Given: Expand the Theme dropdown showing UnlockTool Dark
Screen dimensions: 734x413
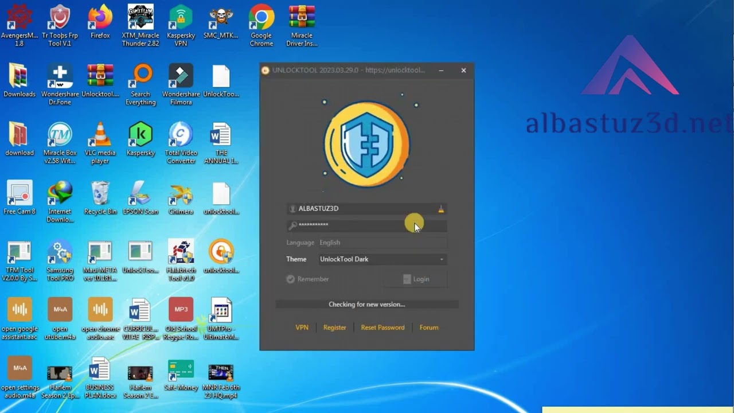Looking at the screenshot, I should coord(382,259).
